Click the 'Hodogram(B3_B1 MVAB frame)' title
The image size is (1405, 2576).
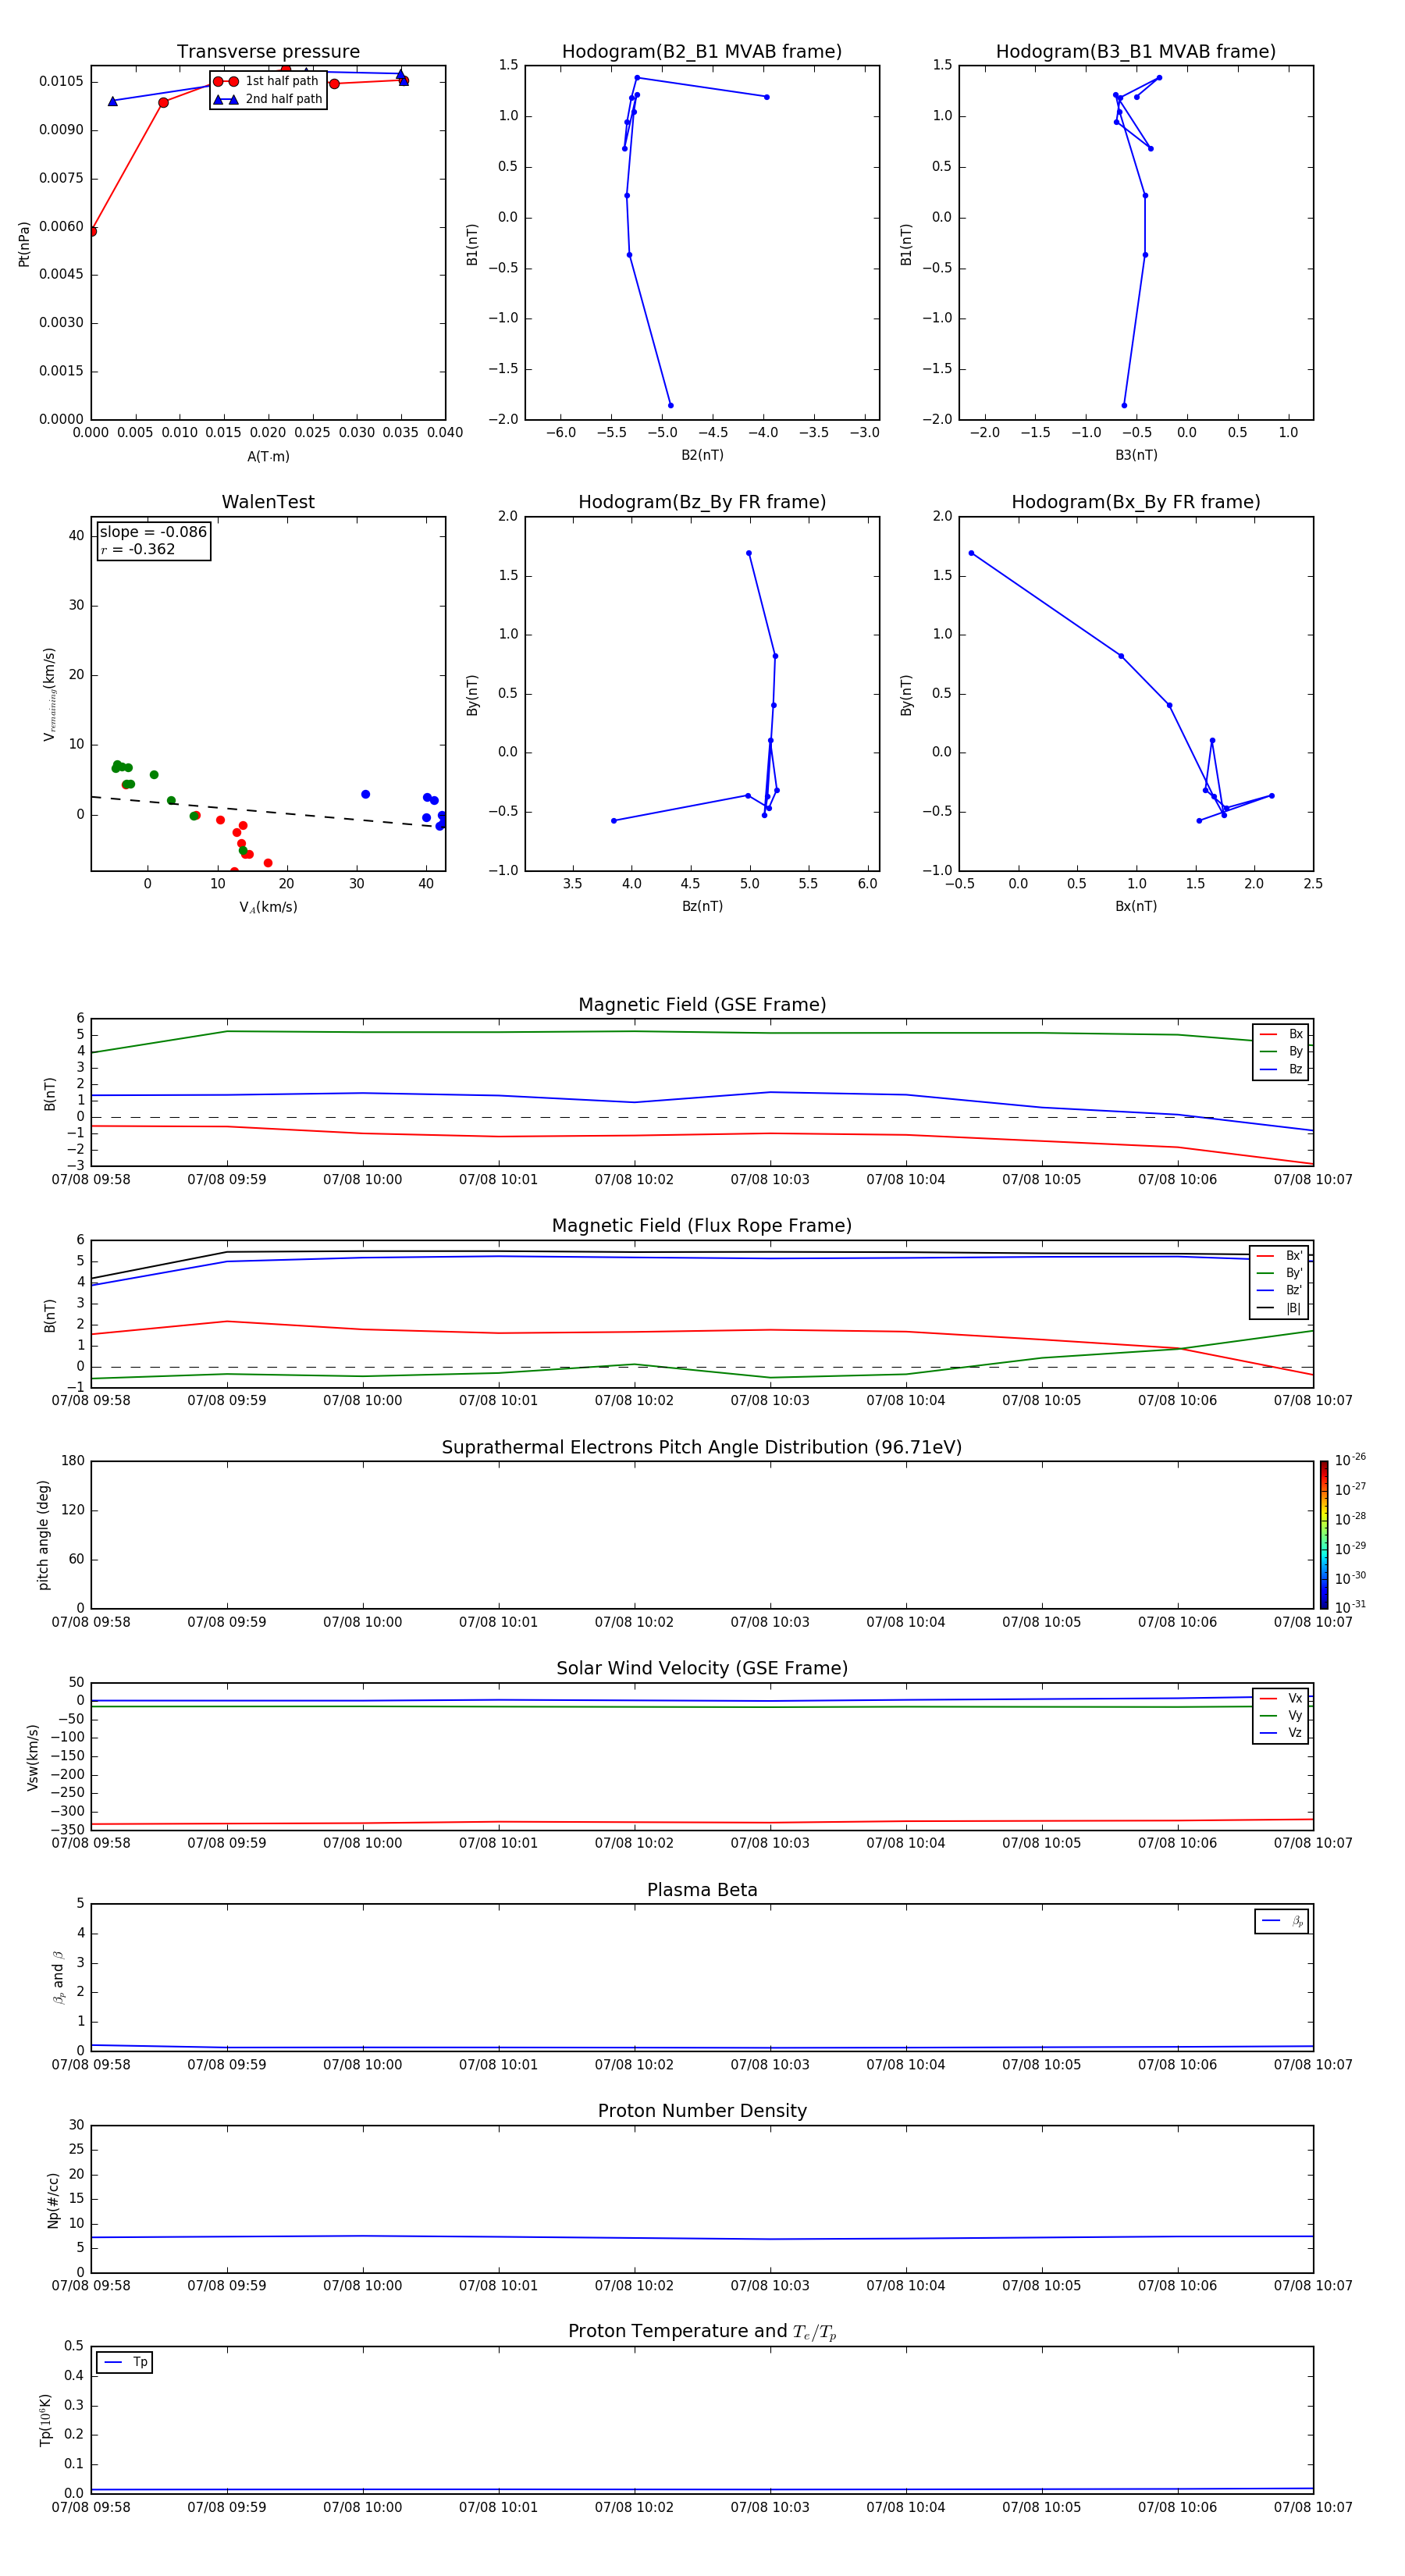(x=1136, y=52)
